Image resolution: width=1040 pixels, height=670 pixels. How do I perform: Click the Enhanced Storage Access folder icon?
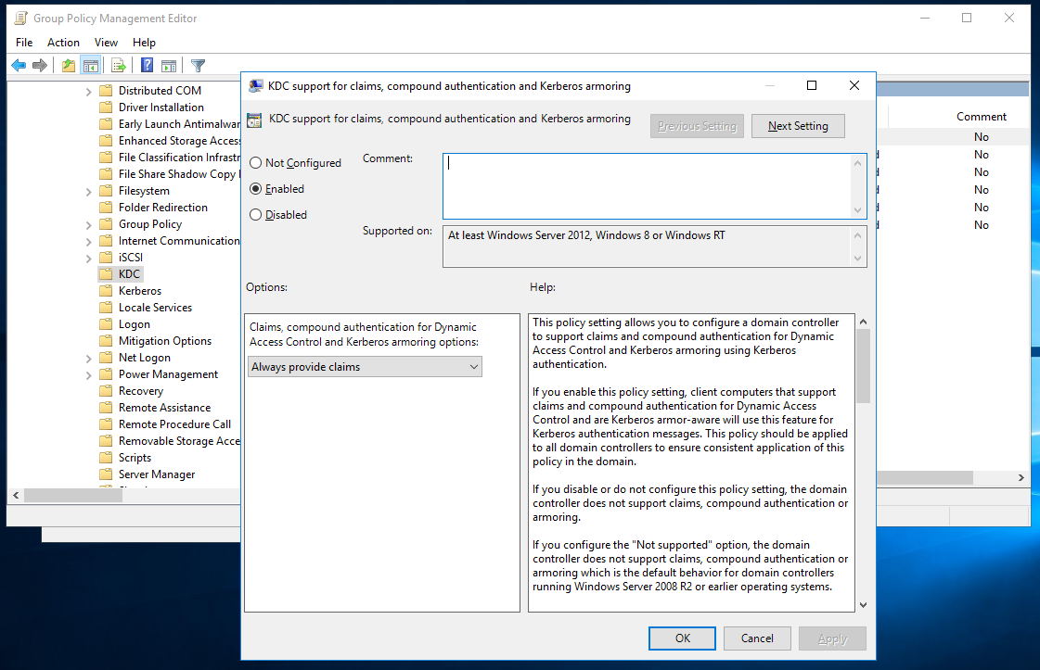tap(106, 140)
